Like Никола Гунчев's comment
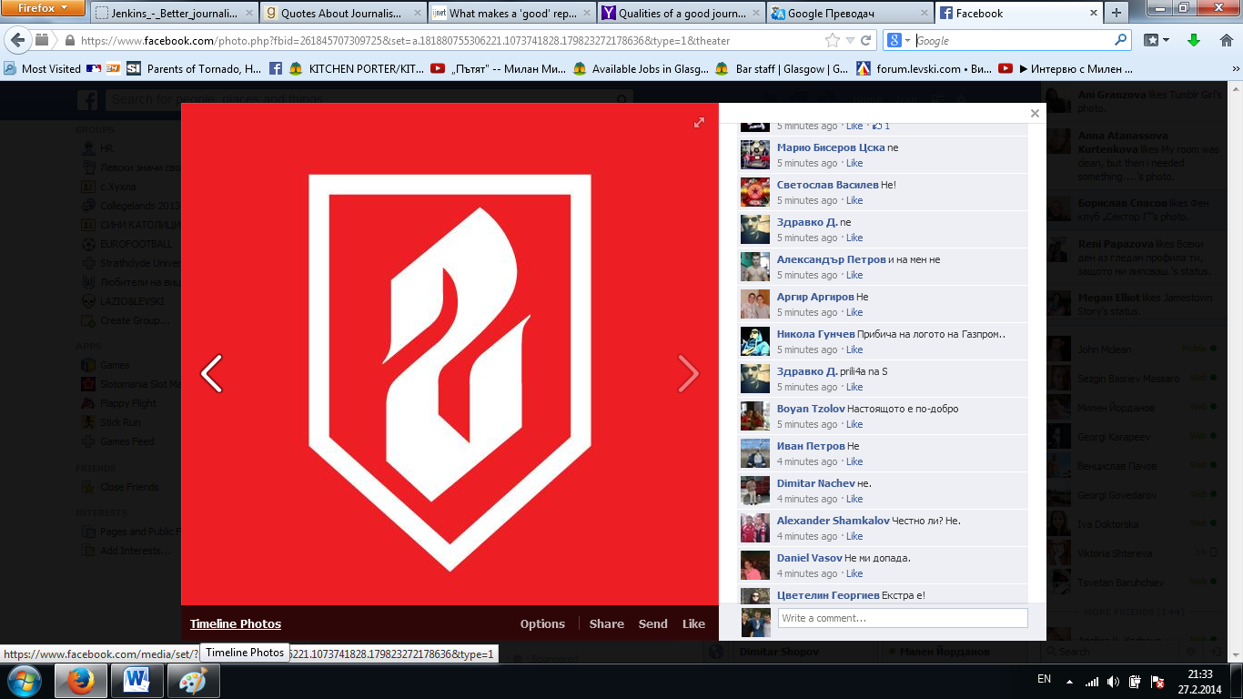This screenshot has width=1243, height=699. pos(854,349)
